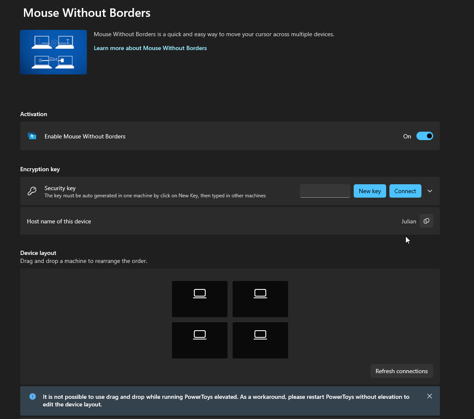
Task: Click inside the security key input field
Action: click(x=325, y=191)
